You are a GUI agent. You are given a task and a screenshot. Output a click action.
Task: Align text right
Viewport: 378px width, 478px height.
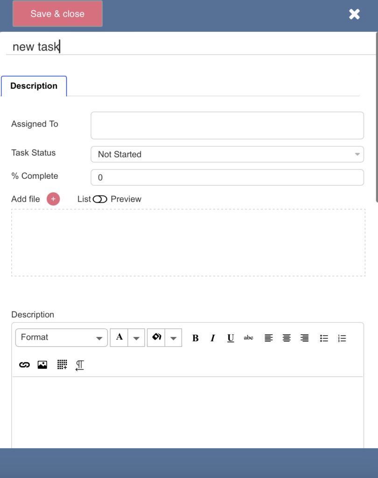(x=305, y=338)
